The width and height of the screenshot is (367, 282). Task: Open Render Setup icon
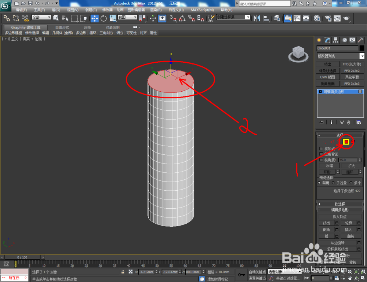pos(328,18)
